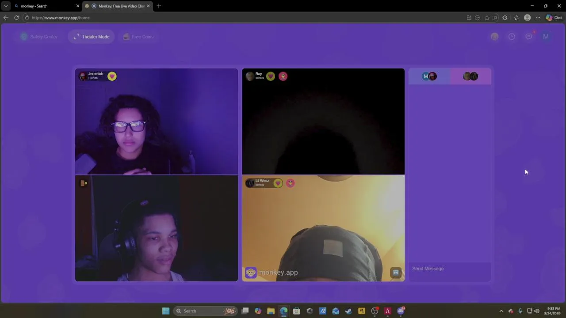Close the Monkey Free Live Video Chat tab

coord(148,6)
